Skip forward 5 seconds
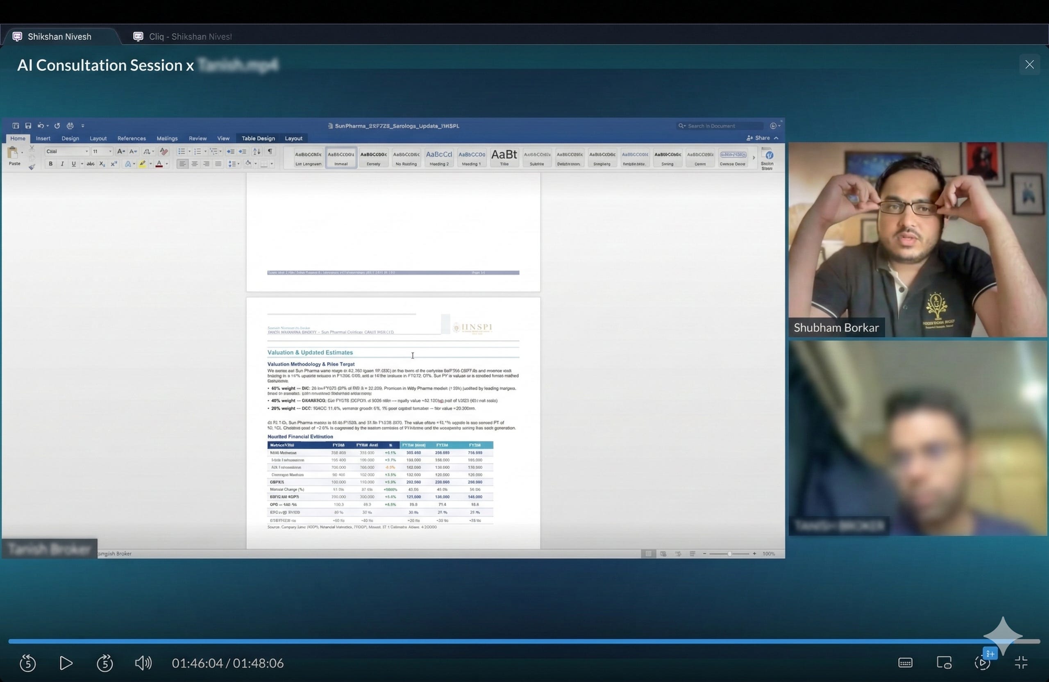Screen dimensions: 1049x682 [x=104, y=663]
